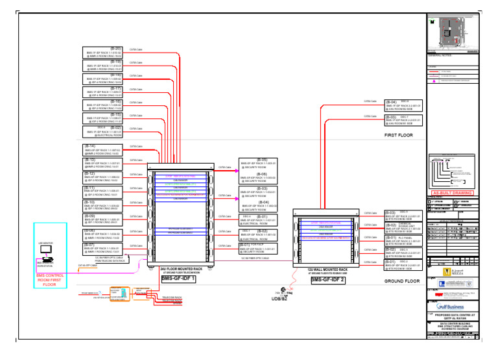Click the chemical dosing unit (B-02) box

click(x=403, y=228)
